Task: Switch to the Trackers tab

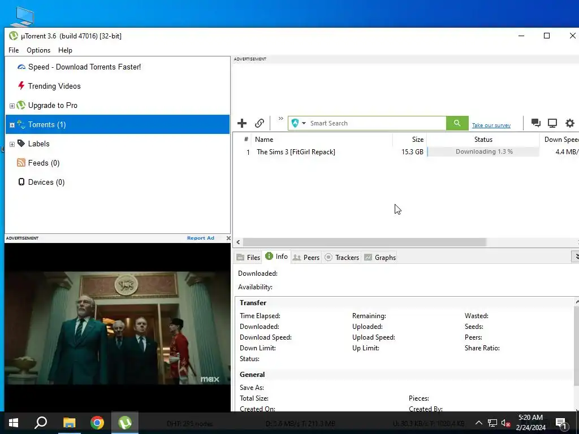Action: click(x=342, y=257)
